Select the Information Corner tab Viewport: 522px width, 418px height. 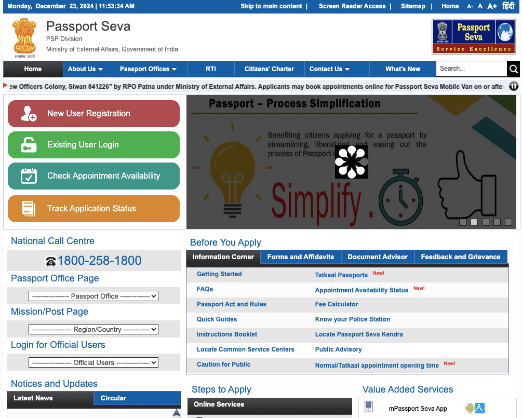pos(223,257)
